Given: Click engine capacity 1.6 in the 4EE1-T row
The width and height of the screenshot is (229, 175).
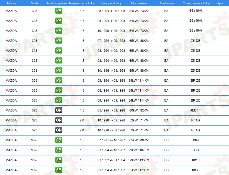Looking at the screenshot, I should (x=82, y=110).
